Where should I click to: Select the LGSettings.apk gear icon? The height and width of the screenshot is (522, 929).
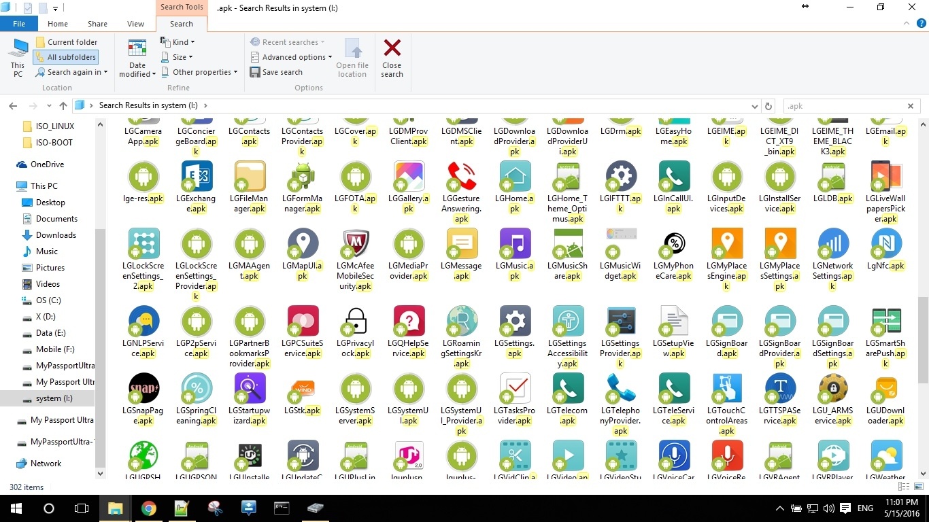(515, 321)
